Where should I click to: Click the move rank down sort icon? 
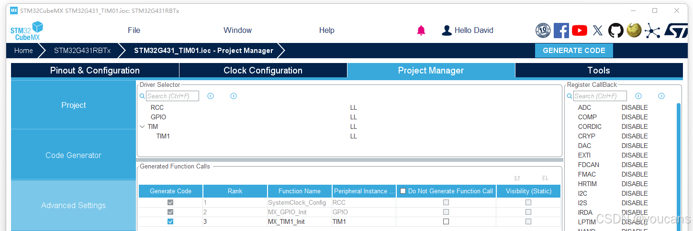pos(545,178)
